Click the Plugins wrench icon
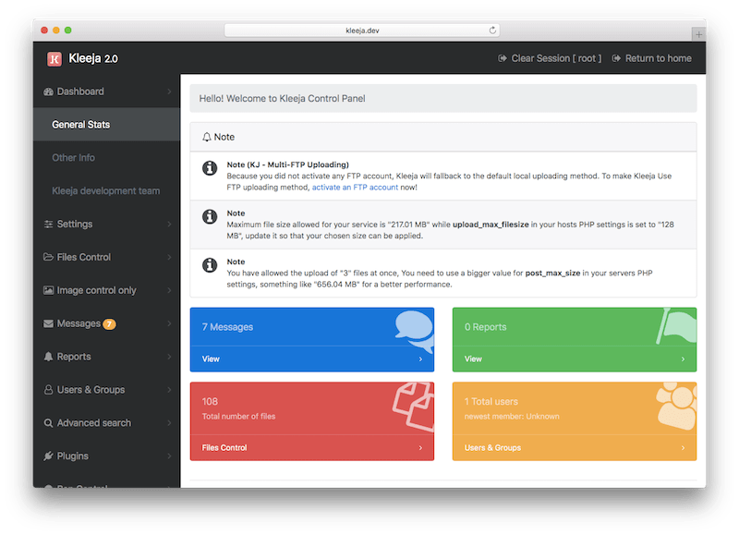Image resolution: width=739 pixels, height=535 pixels. point(49,456)
